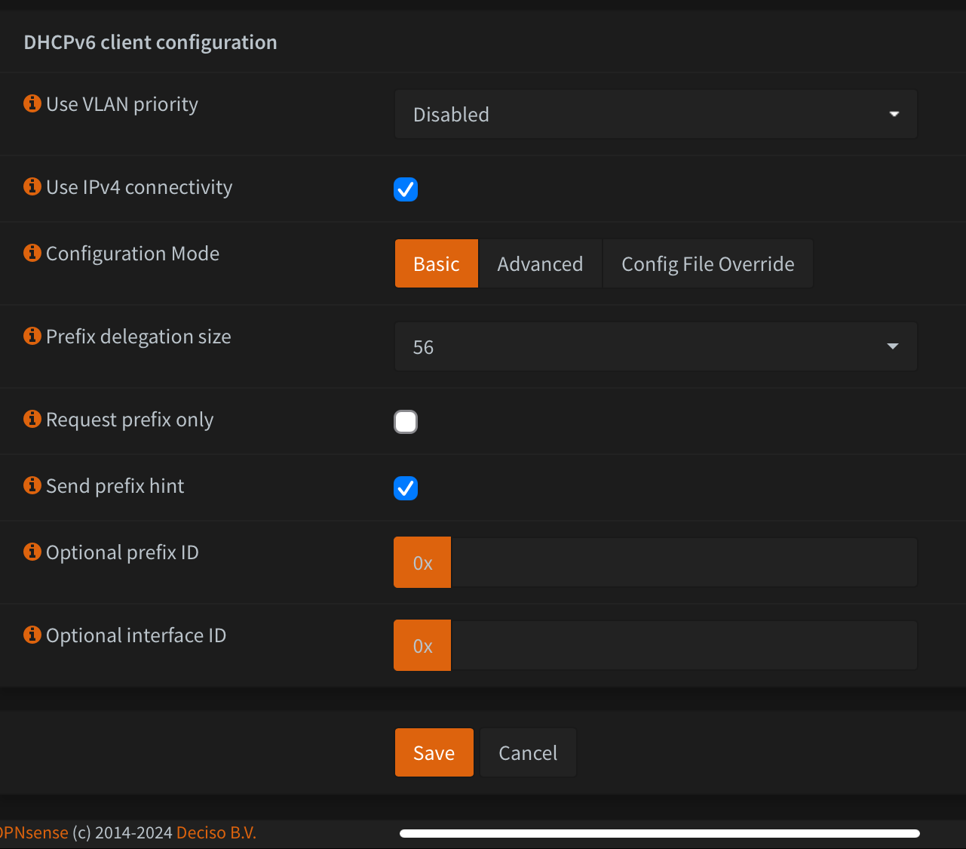The image size is (966, 849).
Task: Click the Prefix delegation size label
Action: click(139, 337)
